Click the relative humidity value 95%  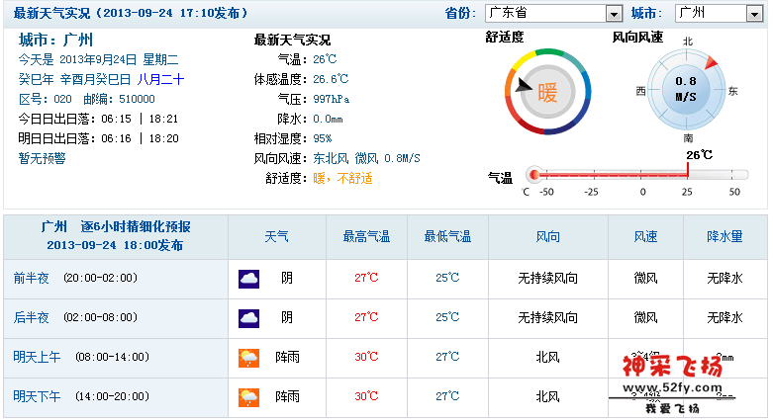[x=323, y=138]
